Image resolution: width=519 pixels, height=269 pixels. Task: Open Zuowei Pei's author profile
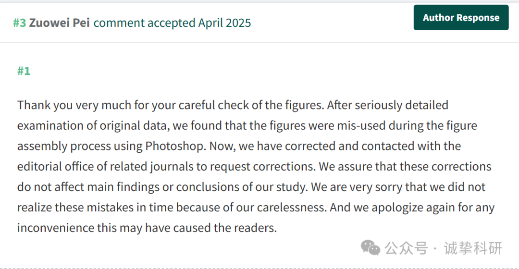(x=59, y=23)
